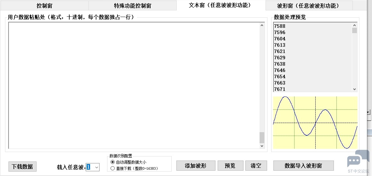Select the value 7604 in preview list
This screenshot has height=176, width=372.
[x=280, y=39]
